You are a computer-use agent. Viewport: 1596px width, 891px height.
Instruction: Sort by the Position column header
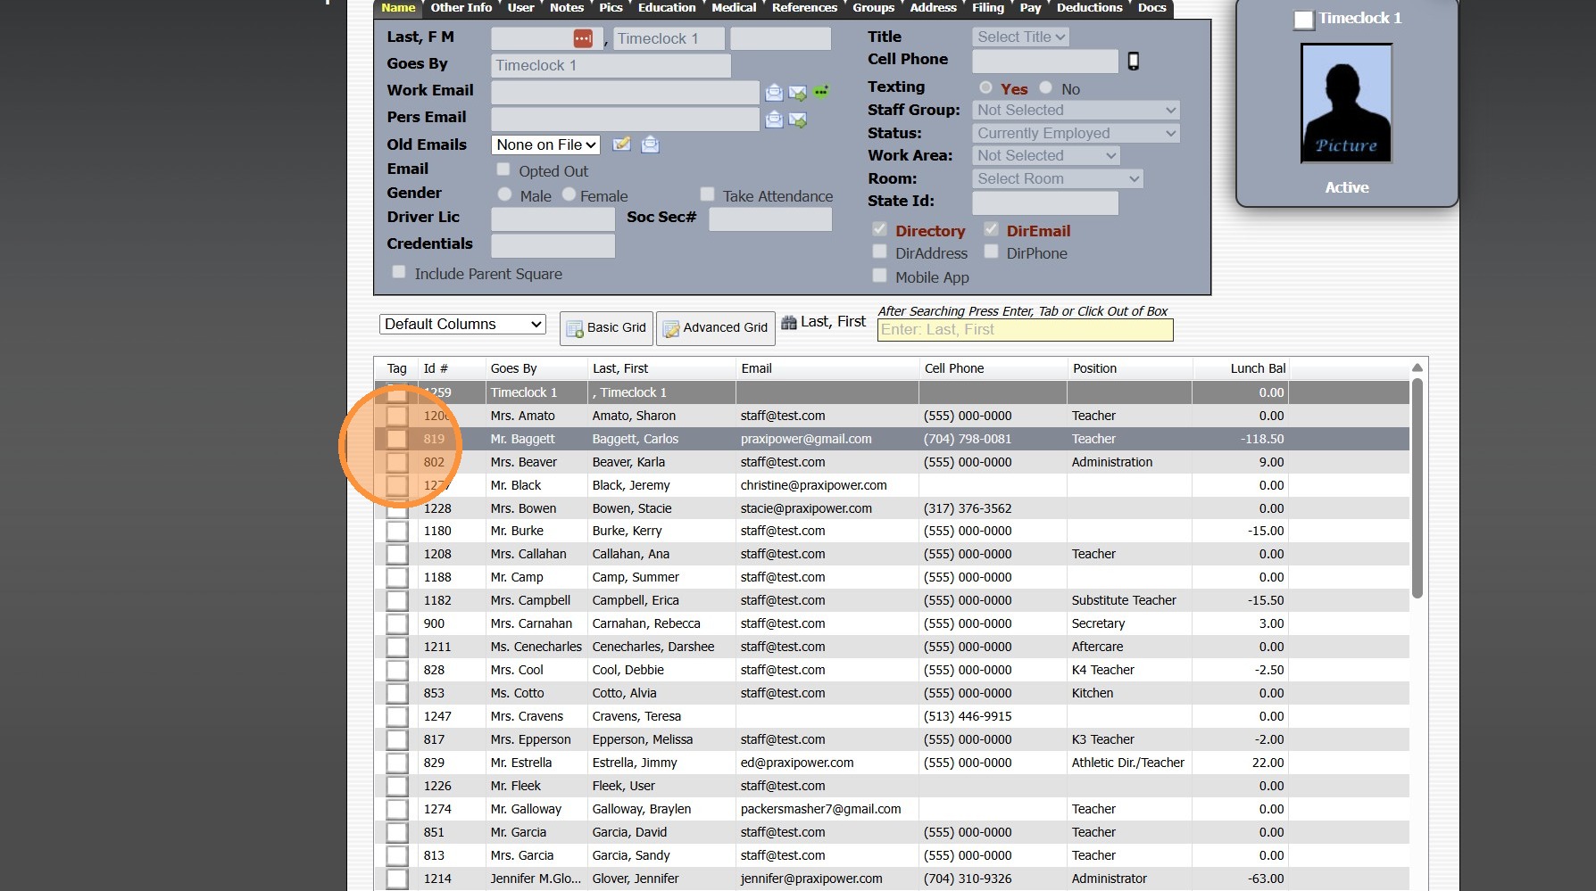1094,368
